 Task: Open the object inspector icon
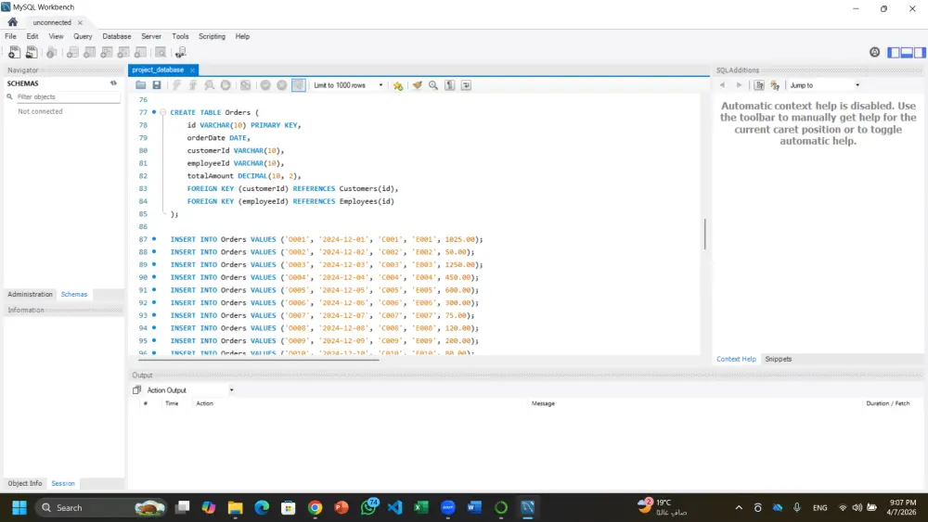51,53
